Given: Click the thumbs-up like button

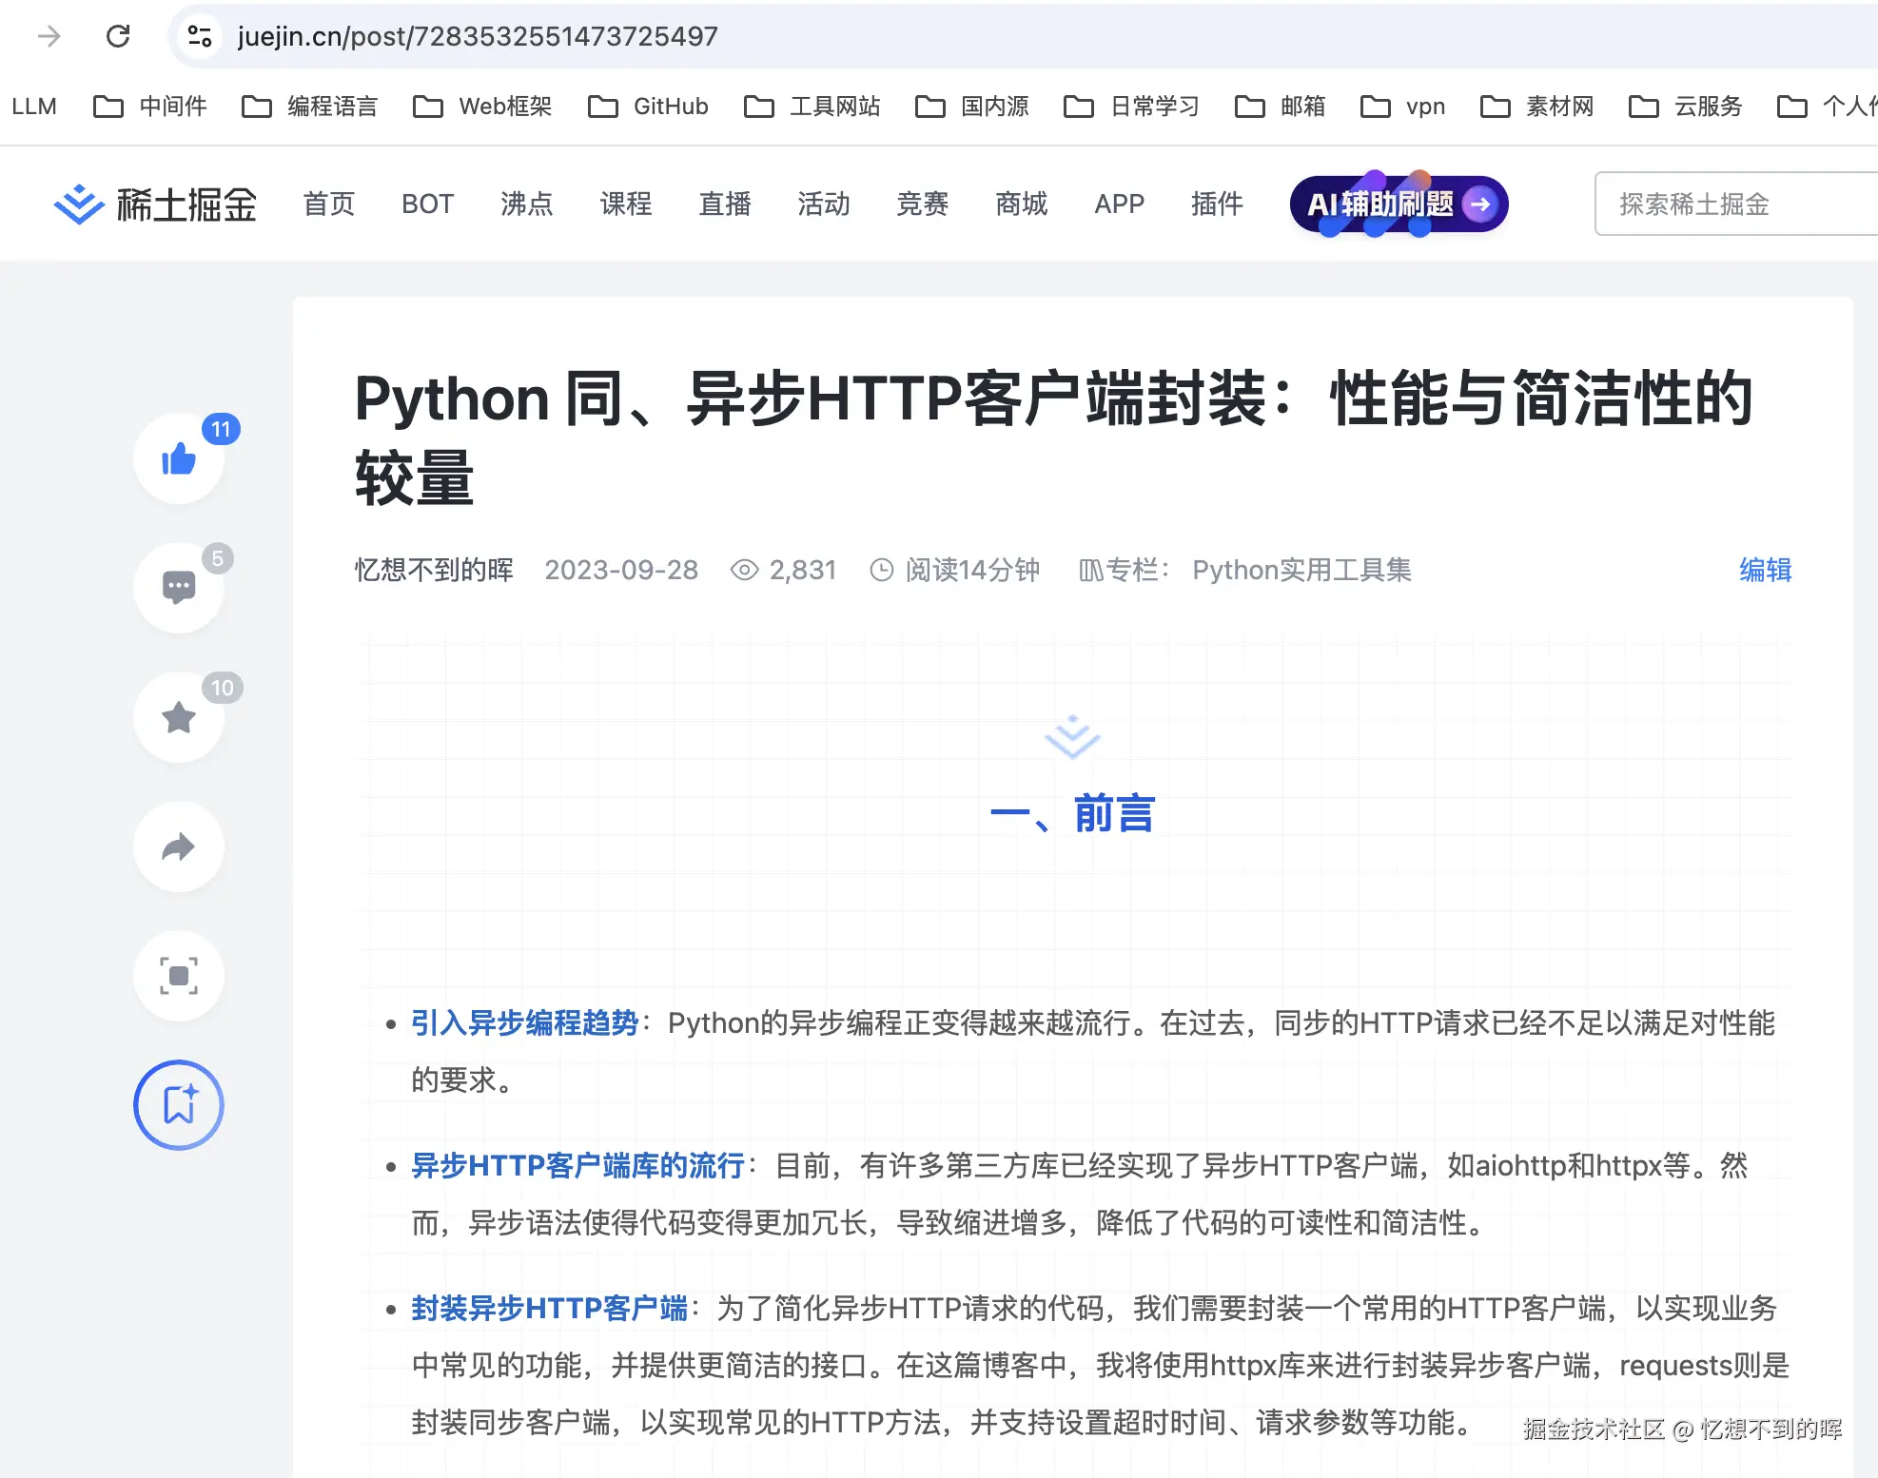Looking at the screenshot, I should [179, 459].
